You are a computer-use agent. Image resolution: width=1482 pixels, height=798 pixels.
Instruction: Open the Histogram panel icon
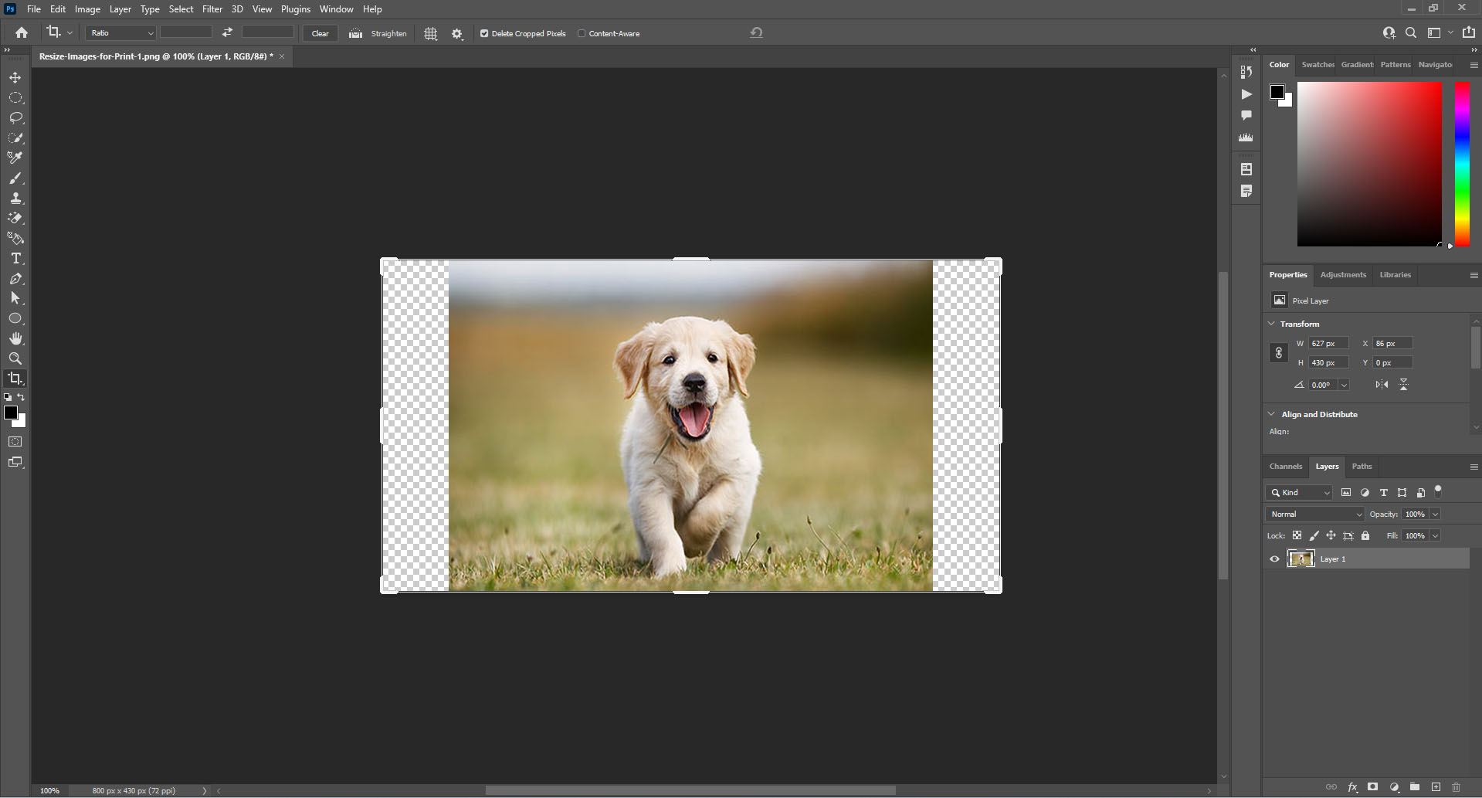[1246, 137]
